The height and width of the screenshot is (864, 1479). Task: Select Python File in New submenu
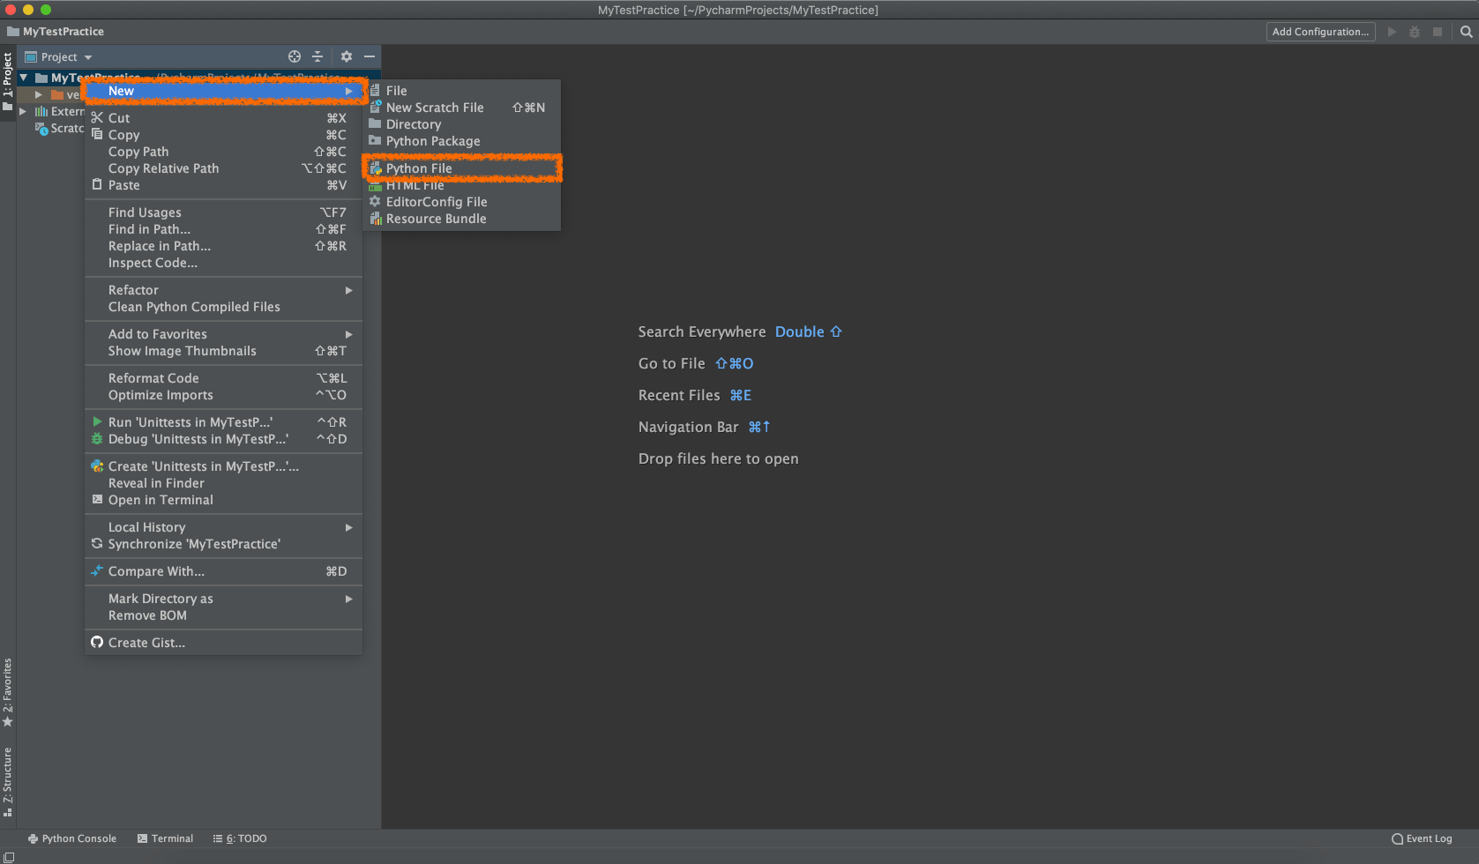coord(462,168)
